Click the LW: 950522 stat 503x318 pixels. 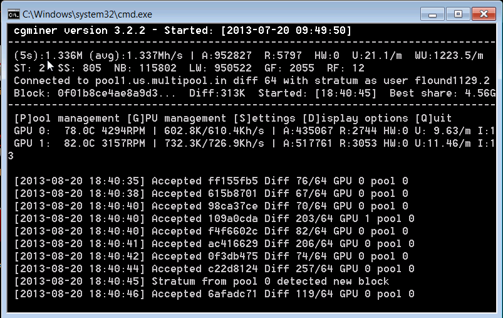(220, 68)
